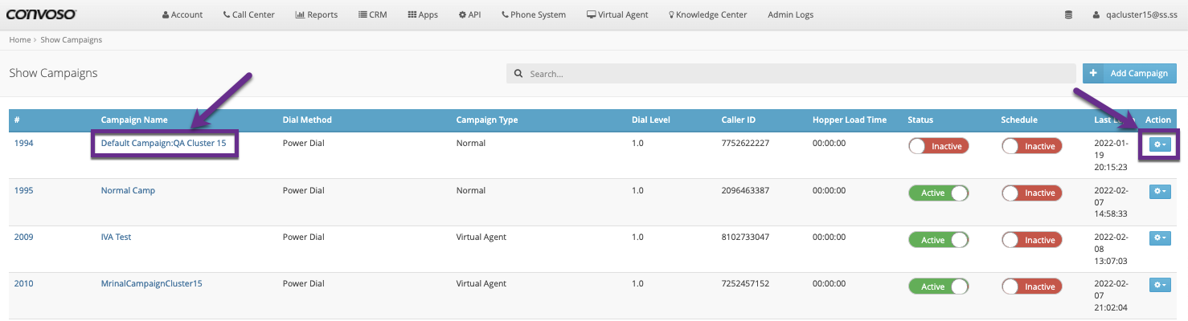Open action gear dropdown for MrinalCampaignCluster15
This screenshot has height=321, width=1188.
point(1160,284)
